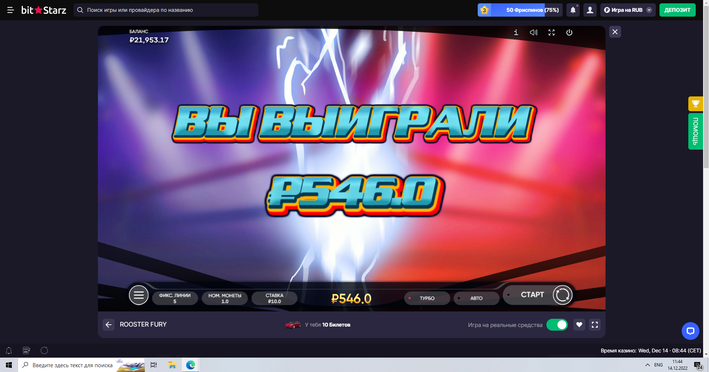Go back using arrow beside Rooster Fury

109,325
